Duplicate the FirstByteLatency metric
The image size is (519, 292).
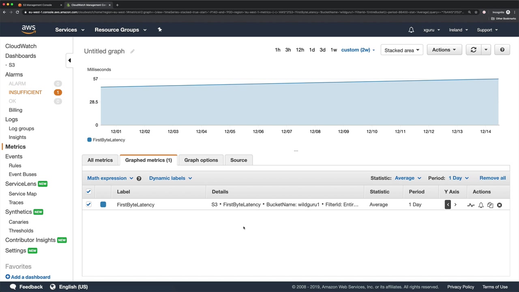[490, 205]
